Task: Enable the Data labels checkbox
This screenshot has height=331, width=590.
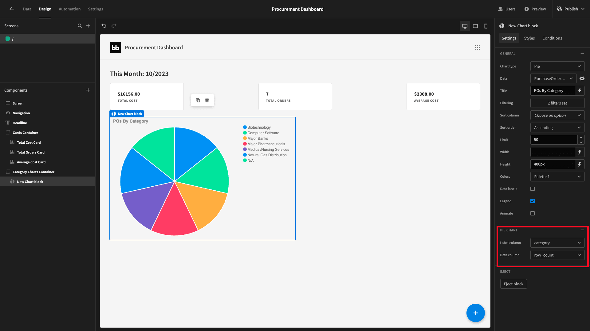Action: pyautogui.click(x=533, y=189)
